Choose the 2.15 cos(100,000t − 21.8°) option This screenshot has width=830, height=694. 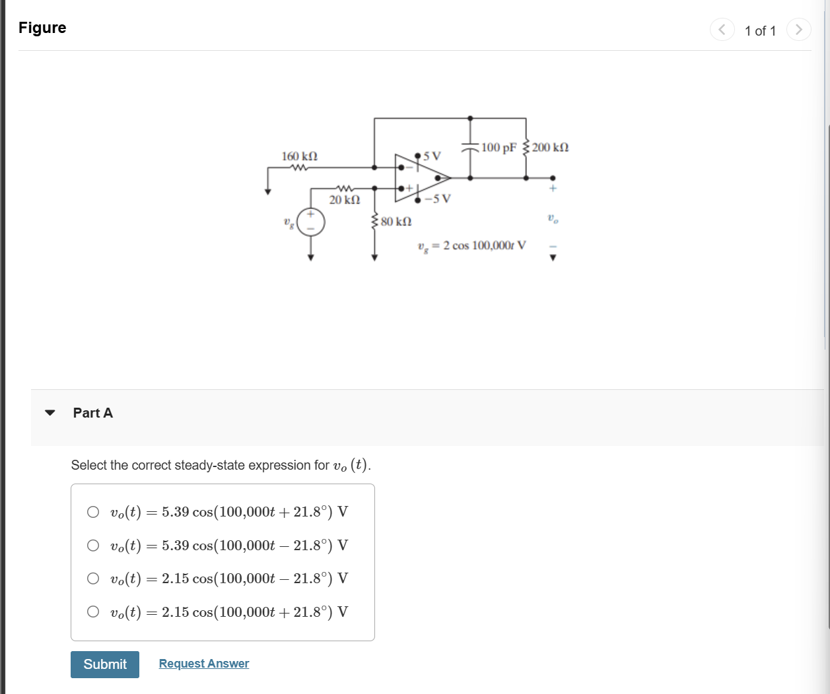pos(93,579)
